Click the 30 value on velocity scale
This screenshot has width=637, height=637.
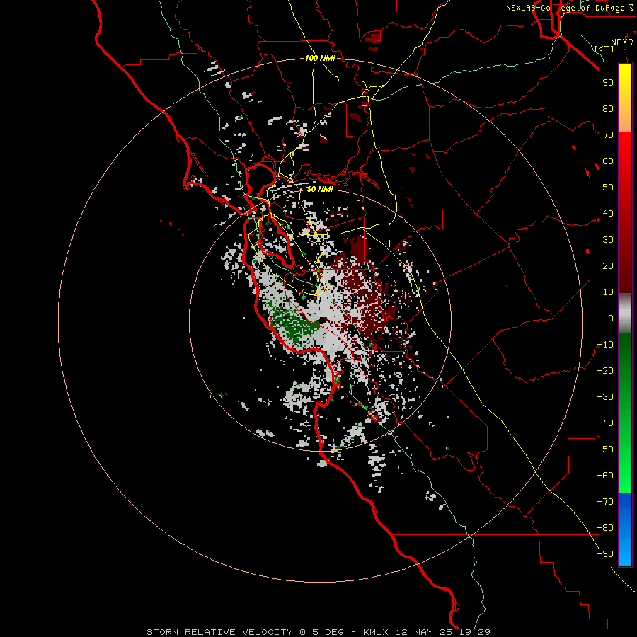tap(608, 240)
